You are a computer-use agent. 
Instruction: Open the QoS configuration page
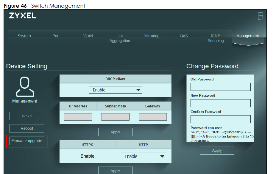coord(184,36)
